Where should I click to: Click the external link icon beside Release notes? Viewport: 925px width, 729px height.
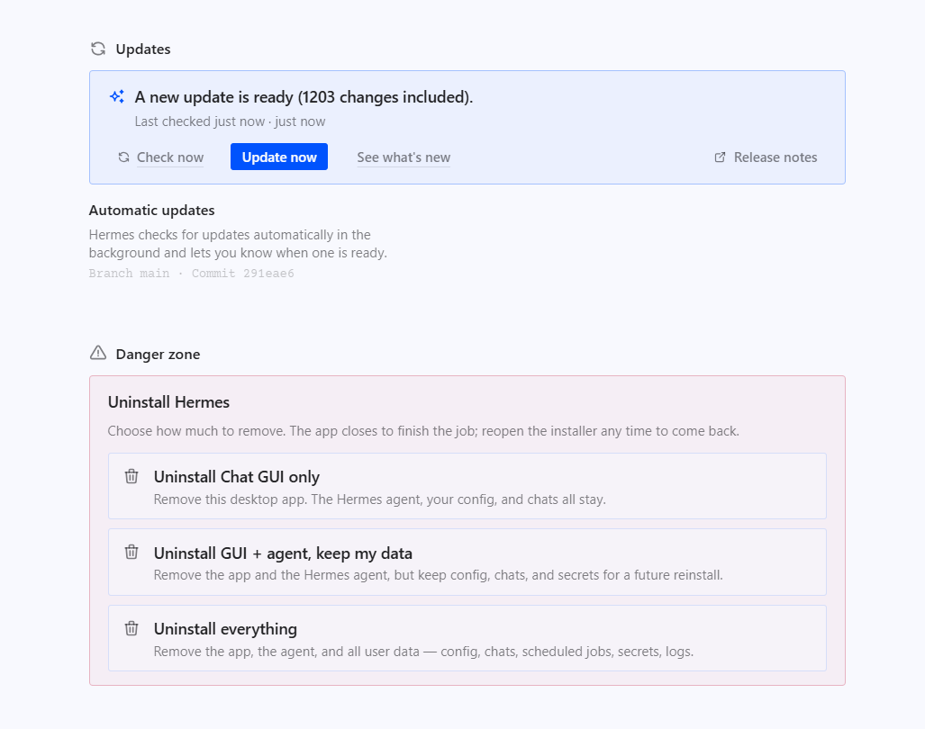tap(720, 157)
